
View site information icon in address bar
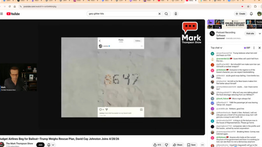(x=21, y=7)
